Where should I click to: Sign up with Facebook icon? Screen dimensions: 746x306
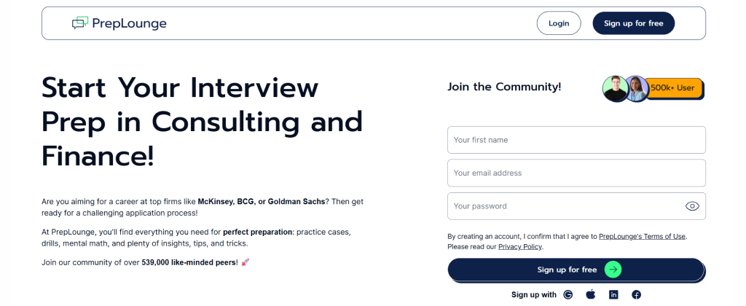[636, 294]
